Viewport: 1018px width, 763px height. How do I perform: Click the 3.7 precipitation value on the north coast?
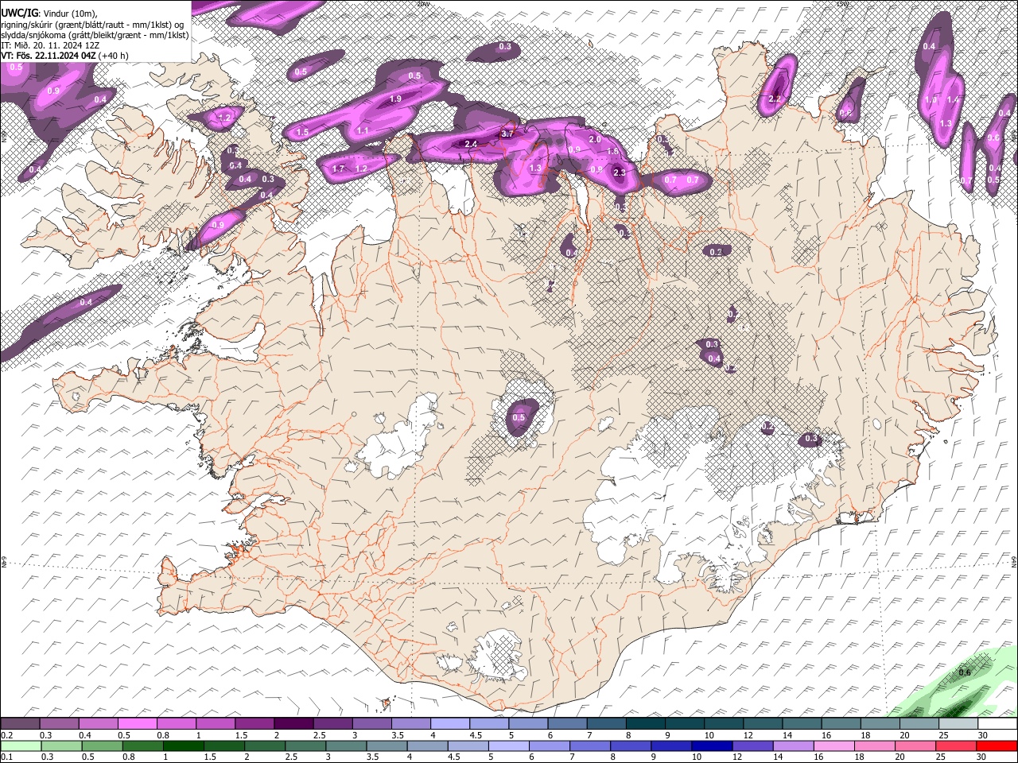click(x=508, y=134)
